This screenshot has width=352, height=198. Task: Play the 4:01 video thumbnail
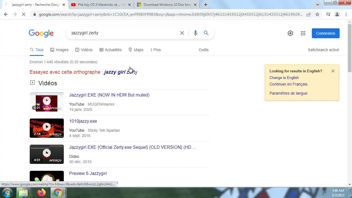[47, 154]
